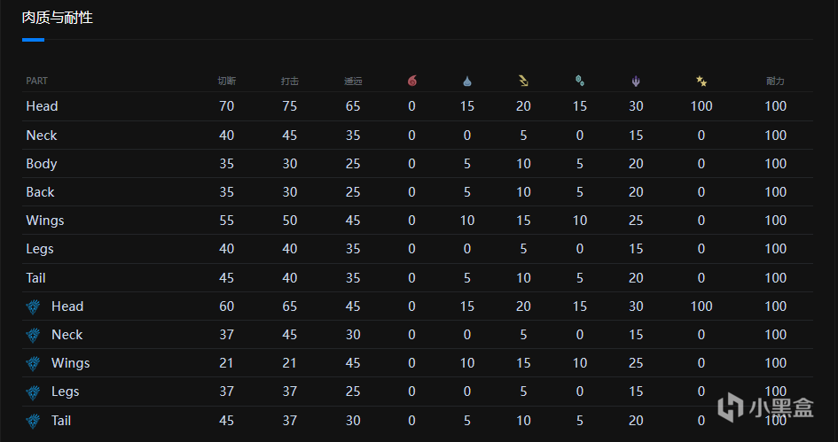Click the ice element column icon
This screenshot has height=442, width=838.
pyautogui.click(x=579, y=81)
